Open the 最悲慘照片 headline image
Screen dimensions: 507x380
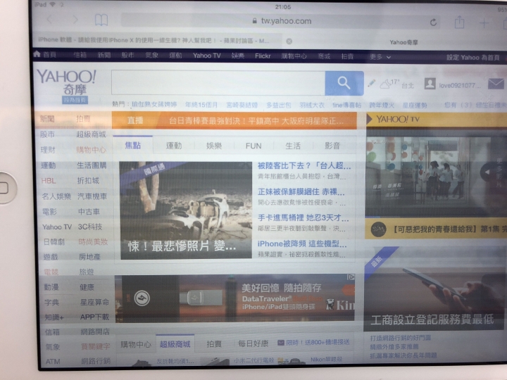pos(186,210)
